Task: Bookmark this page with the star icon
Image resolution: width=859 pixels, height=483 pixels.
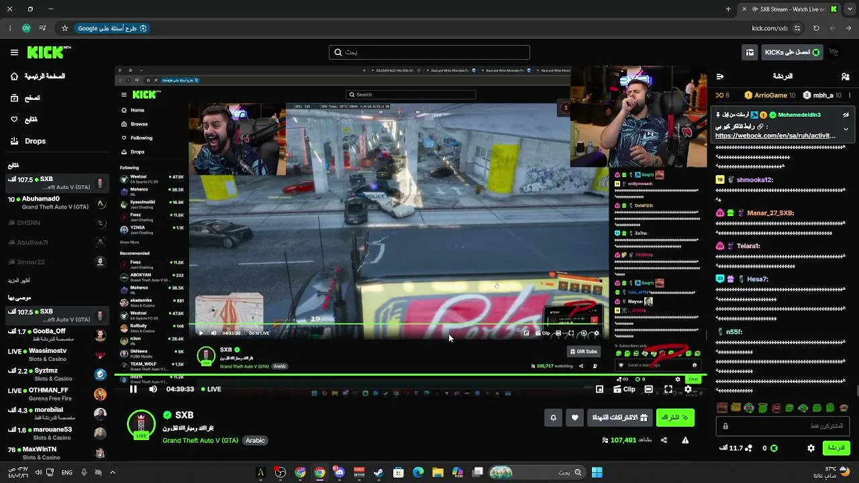Action: (x=64, y=28)
